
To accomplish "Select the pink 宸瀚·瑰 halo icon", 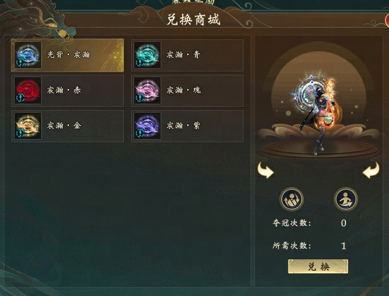I will (x=147, y=90).
